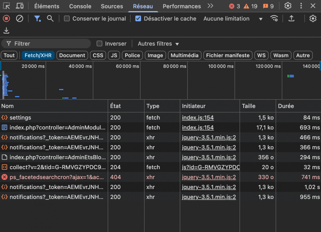The height and width of the screenshot is (232, 321).
Task: Open the network search magnifier
Action: point(50,19)
